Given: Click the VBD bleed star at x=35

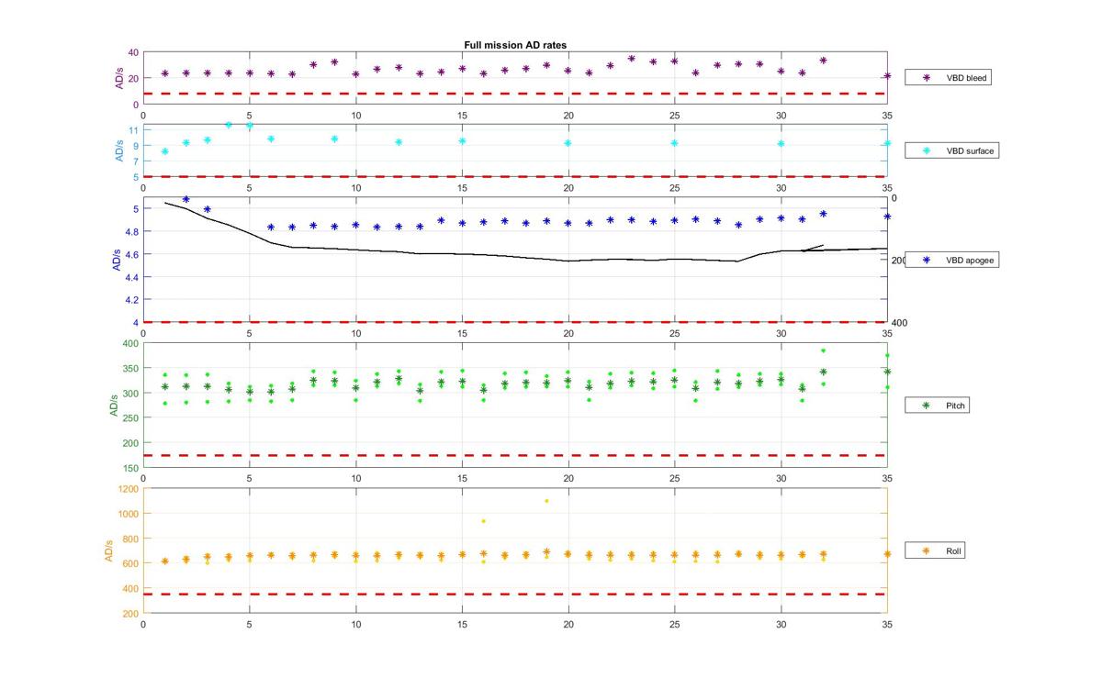Looking at the screenshot, I should coord(887,76).
